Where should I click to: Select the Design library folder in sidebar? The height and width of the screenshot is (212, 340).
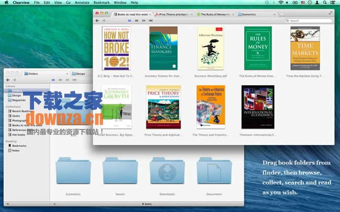(x=16, y=95)
